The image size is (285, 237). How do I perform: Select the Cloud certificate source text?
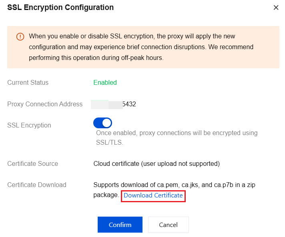click(157, 164)
